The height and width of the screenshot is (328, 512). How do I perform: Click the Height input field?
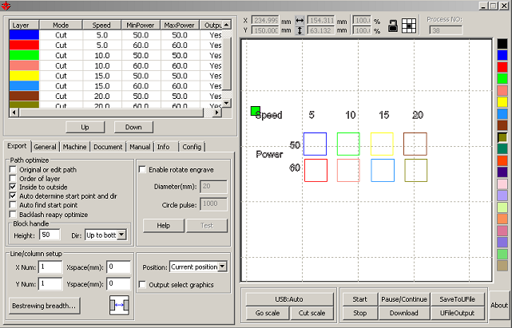(x=50, y=235)
